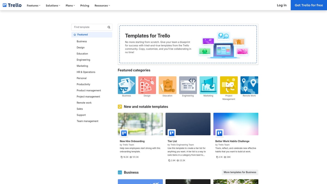The width and height of the screenshot is (327, 184).
Task: Open More templates for Business
Action: pyautogui.click(x=240, y=172)
